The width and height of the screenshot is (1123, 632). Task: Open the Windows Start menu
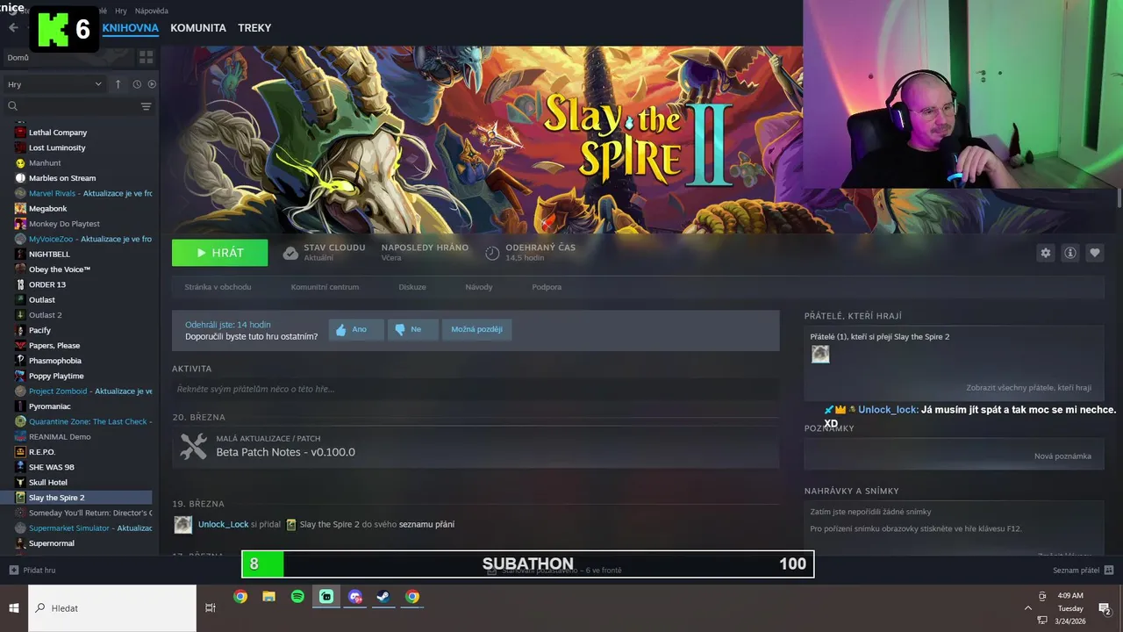click(x=14, y=607)
